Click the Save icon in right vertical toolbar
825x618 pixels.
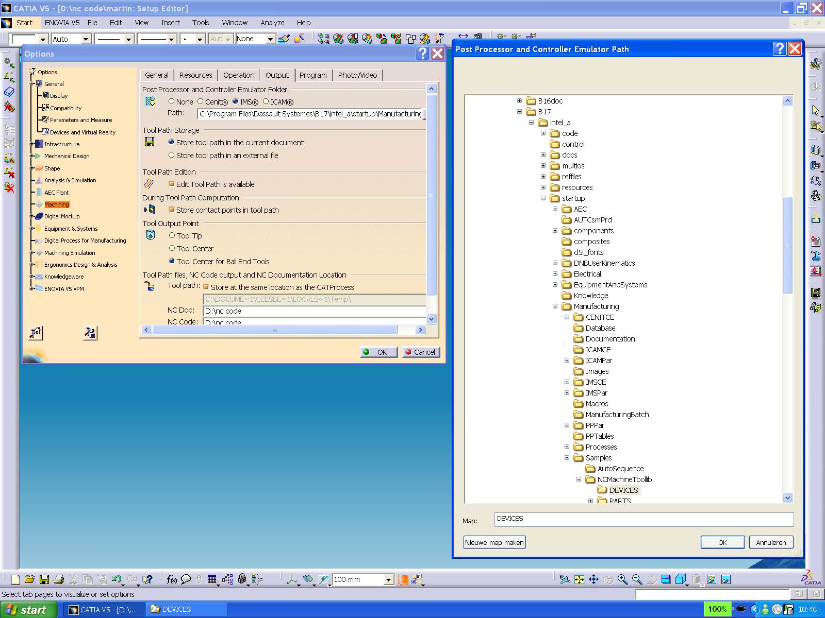coord(816,293)
